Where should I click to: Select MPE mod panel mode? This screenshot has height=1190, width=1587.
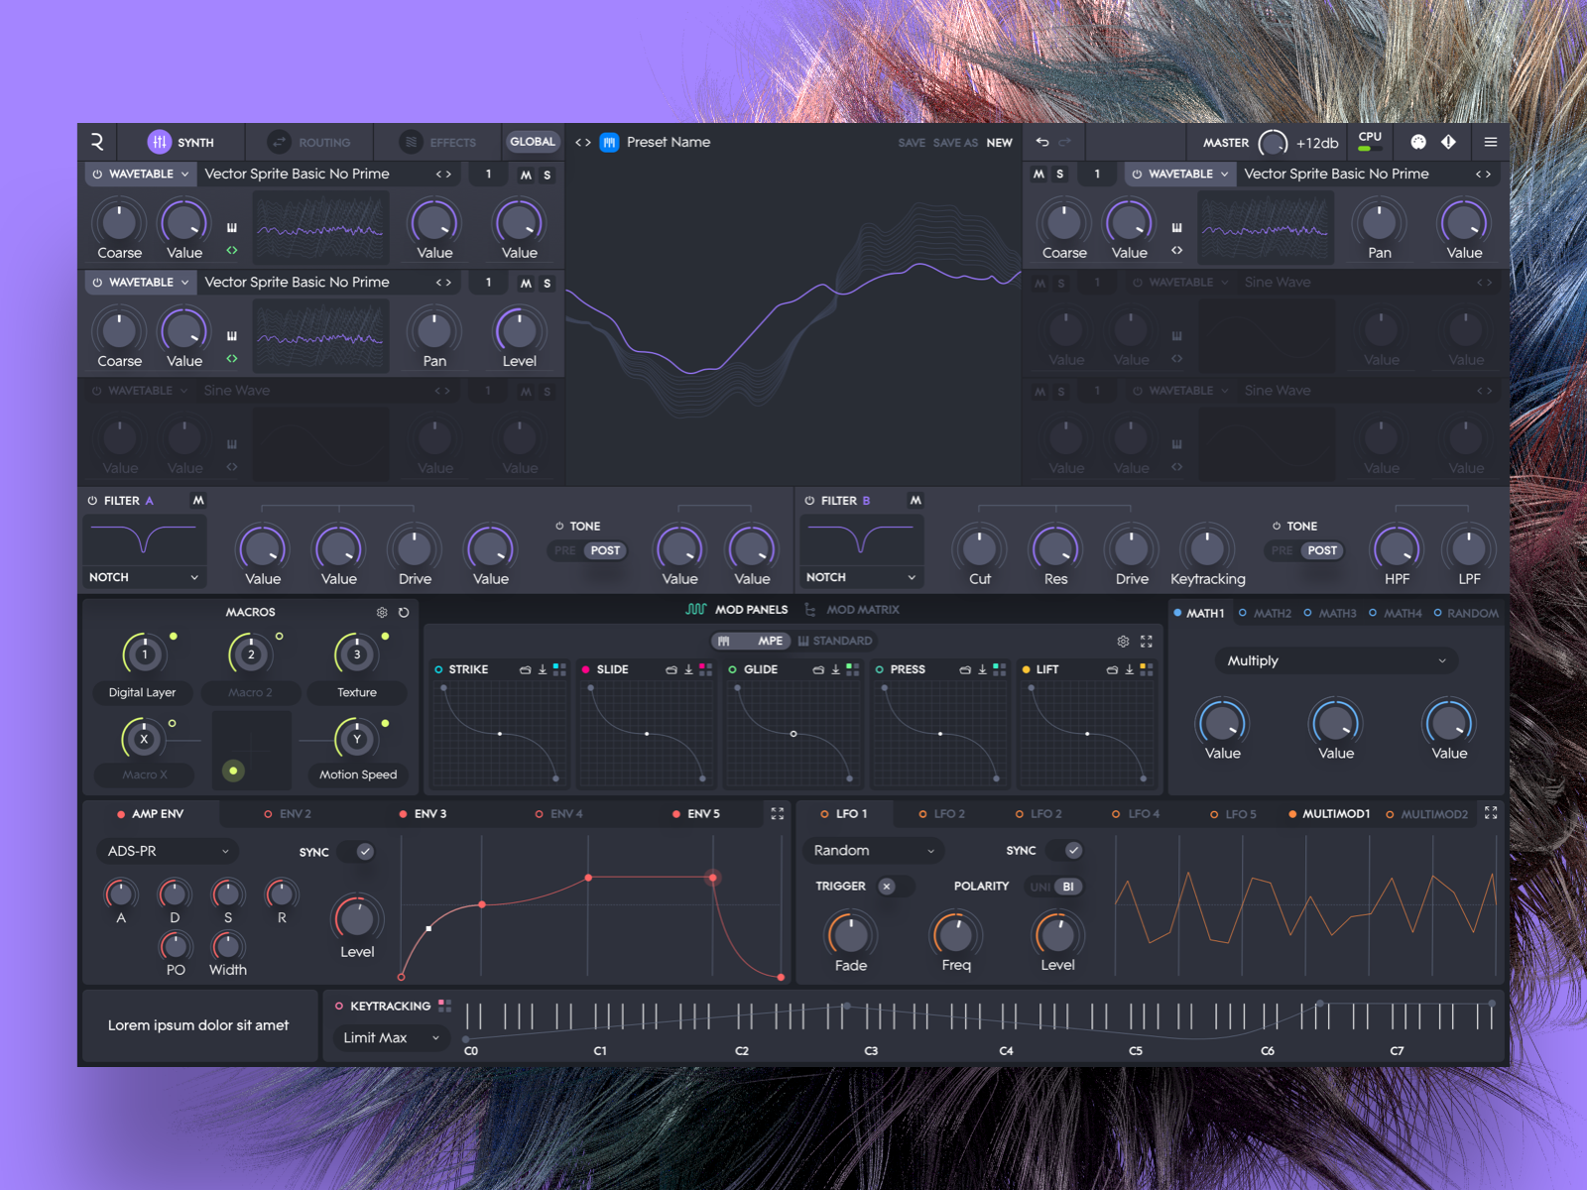click(x=752, y=641)
